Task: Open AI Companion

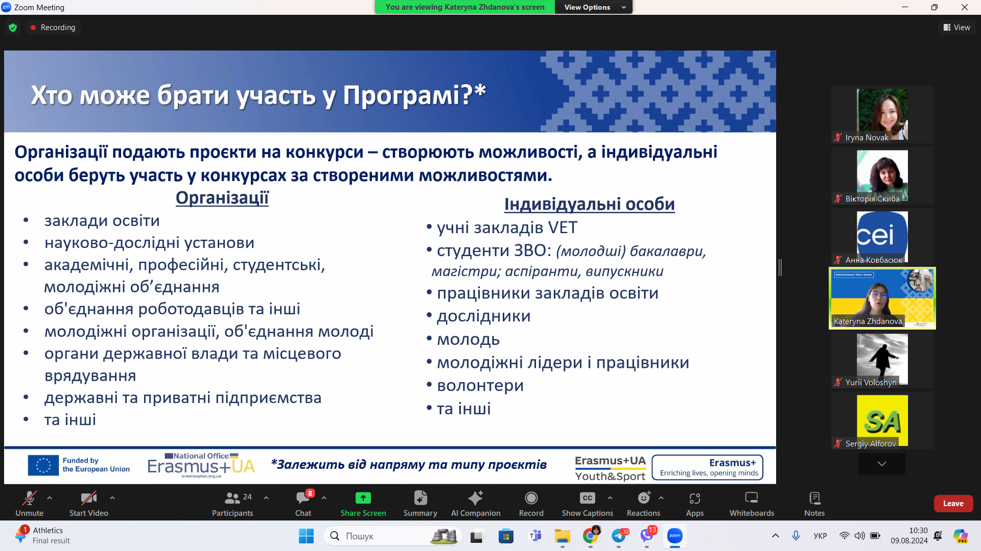Action: point(475,503)
